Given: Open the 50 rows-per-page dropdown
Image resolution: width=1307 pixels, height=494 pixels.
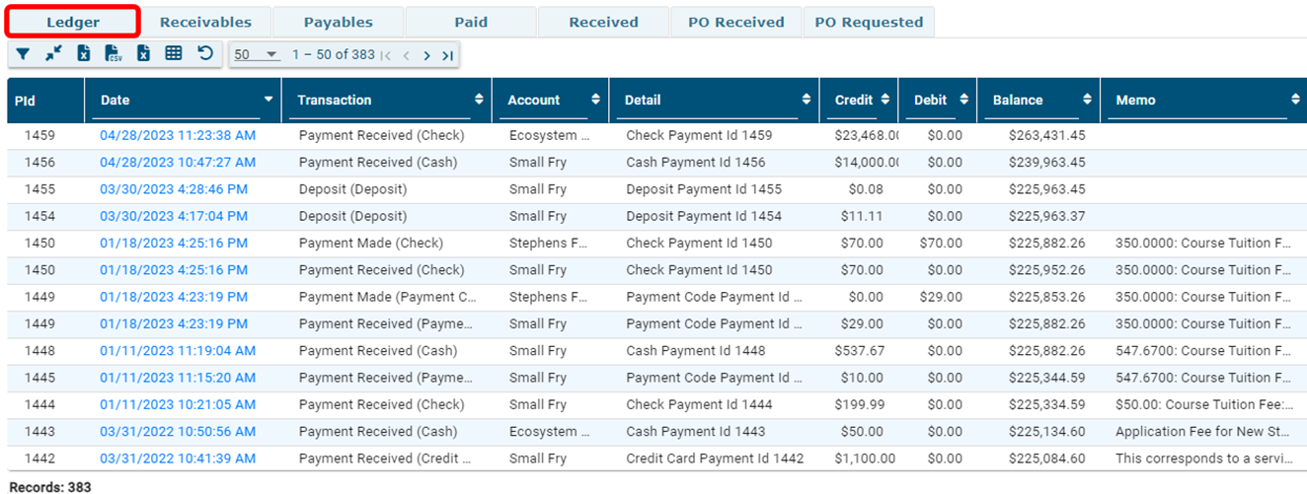Looking at the screenshot, I should click(257, 55).
